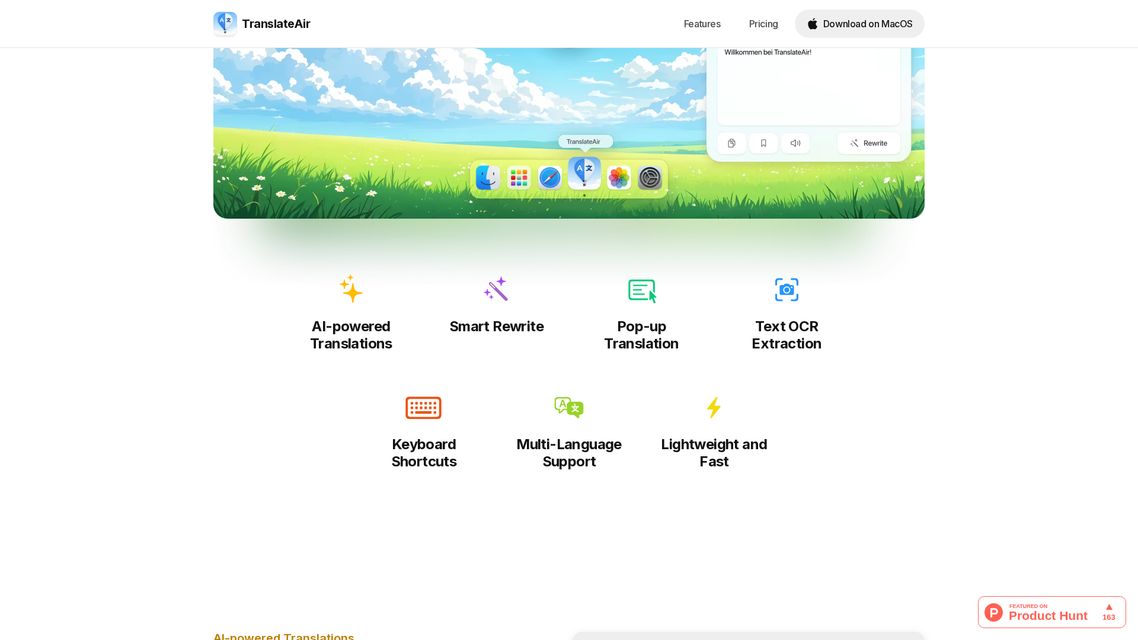
Task: Click the Text OCR Extraction camera icon
Action: tap(787, 289)
